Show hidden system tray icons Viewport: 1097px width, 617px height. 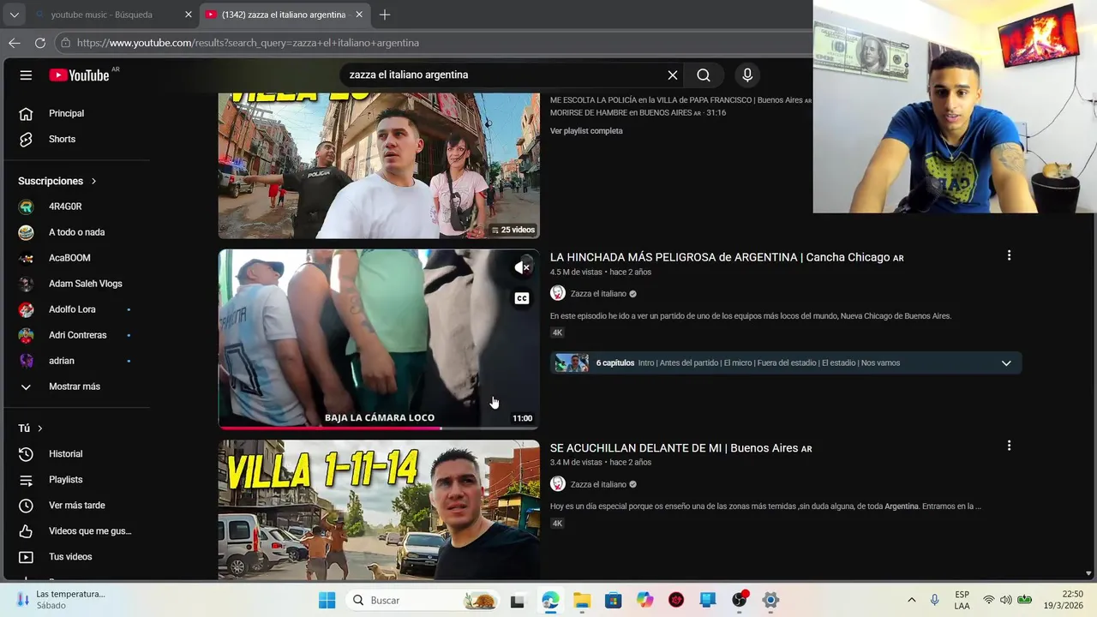[x=911, y=600]
